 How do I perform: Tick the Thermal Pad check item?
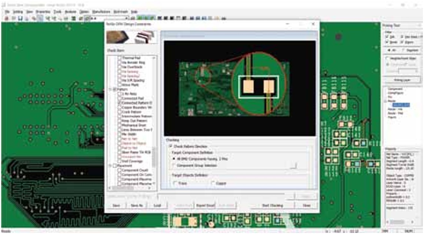point(120,58)
